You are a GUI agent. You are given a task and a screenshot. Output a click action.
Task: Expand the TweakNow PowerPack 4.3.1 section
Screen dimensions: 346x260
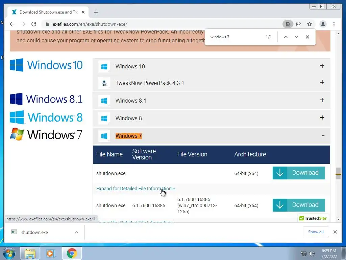coord(322,82)
